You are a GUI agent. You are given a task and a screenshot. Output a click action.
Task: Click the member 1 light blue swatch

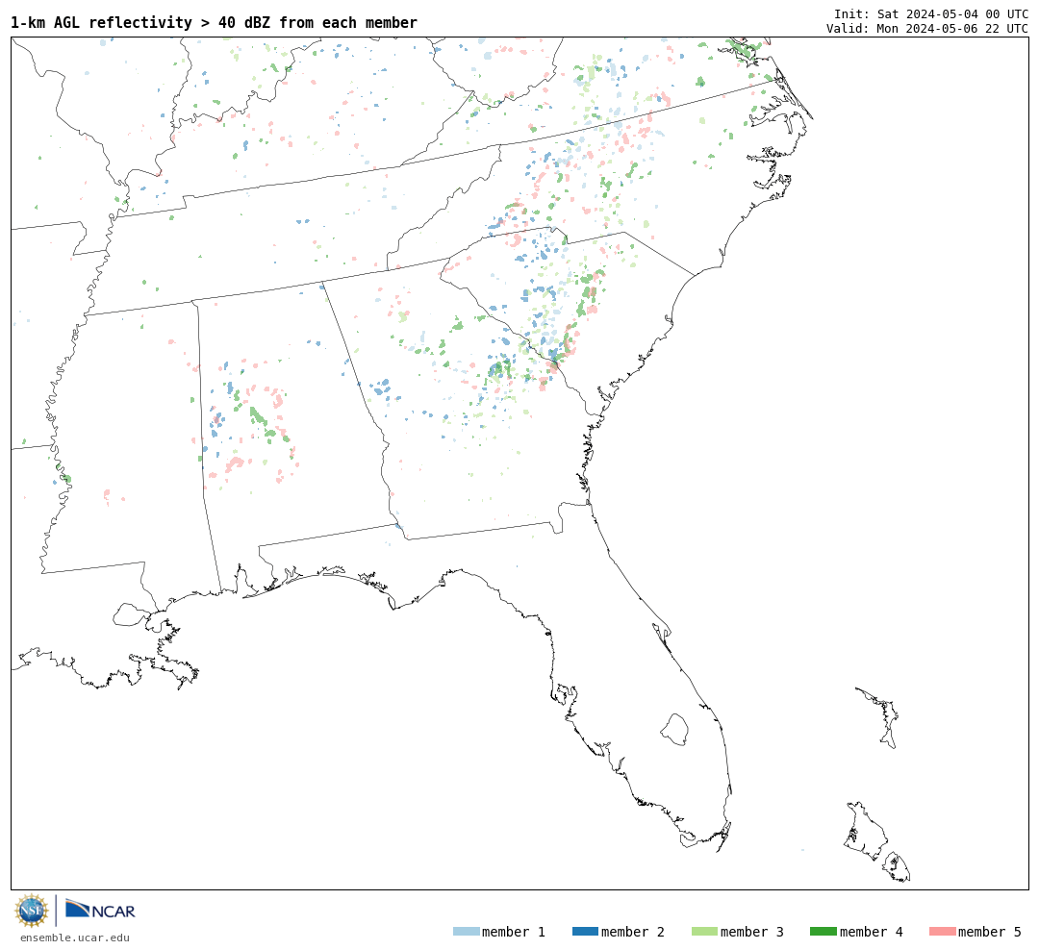tap(466, 932)
